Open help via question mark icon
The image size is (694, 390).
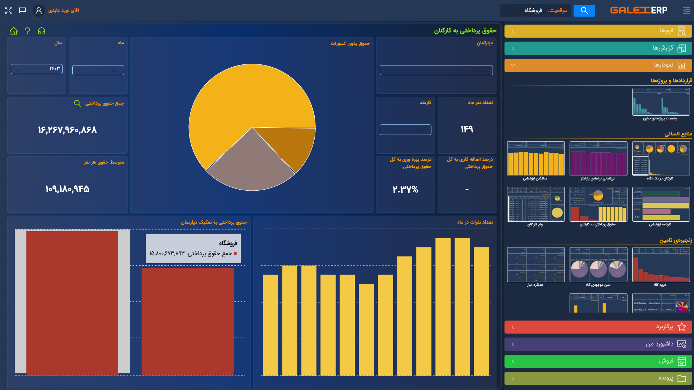coord(27,31)
